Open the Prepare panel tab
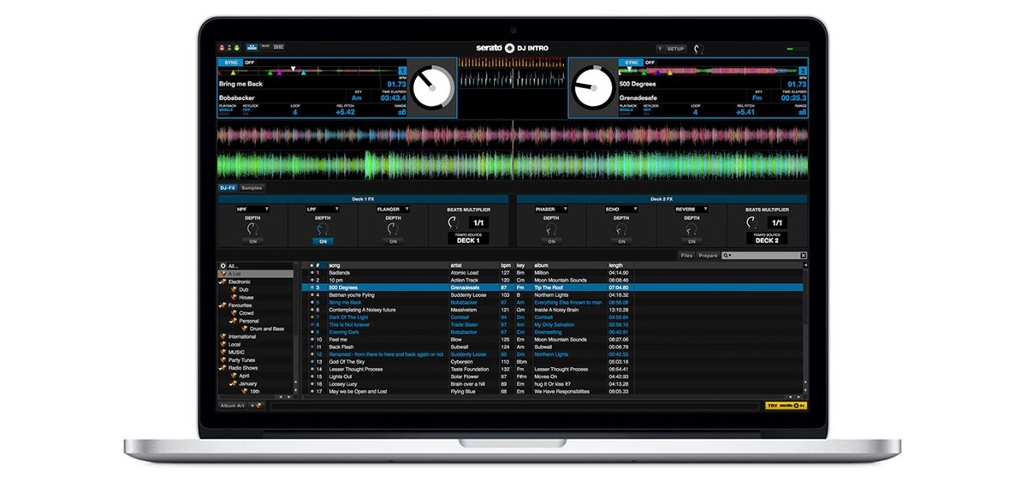 709,256
